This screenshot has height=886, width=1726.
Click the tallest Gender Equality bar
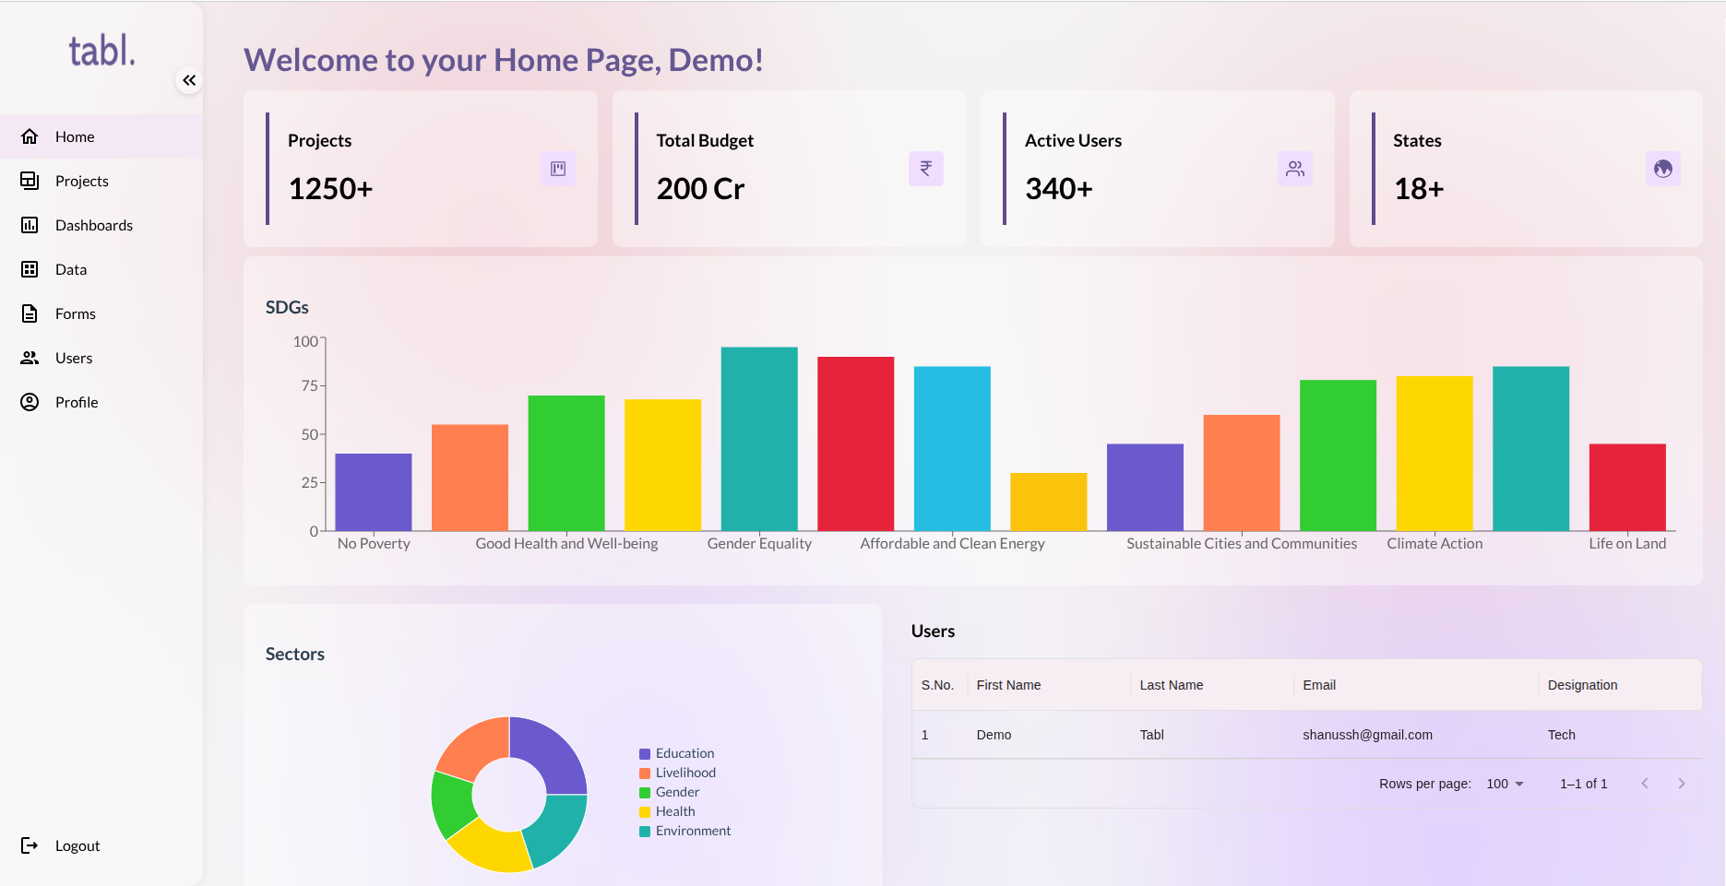(x=759, y=439)
